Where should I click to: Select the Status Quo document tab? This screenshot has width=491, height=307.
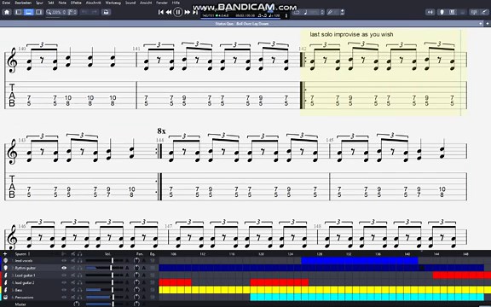[x=241, y=24]
